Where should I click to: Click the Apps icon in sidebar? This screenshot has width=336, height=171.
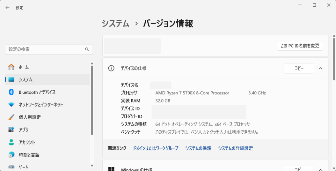(11, 130)
